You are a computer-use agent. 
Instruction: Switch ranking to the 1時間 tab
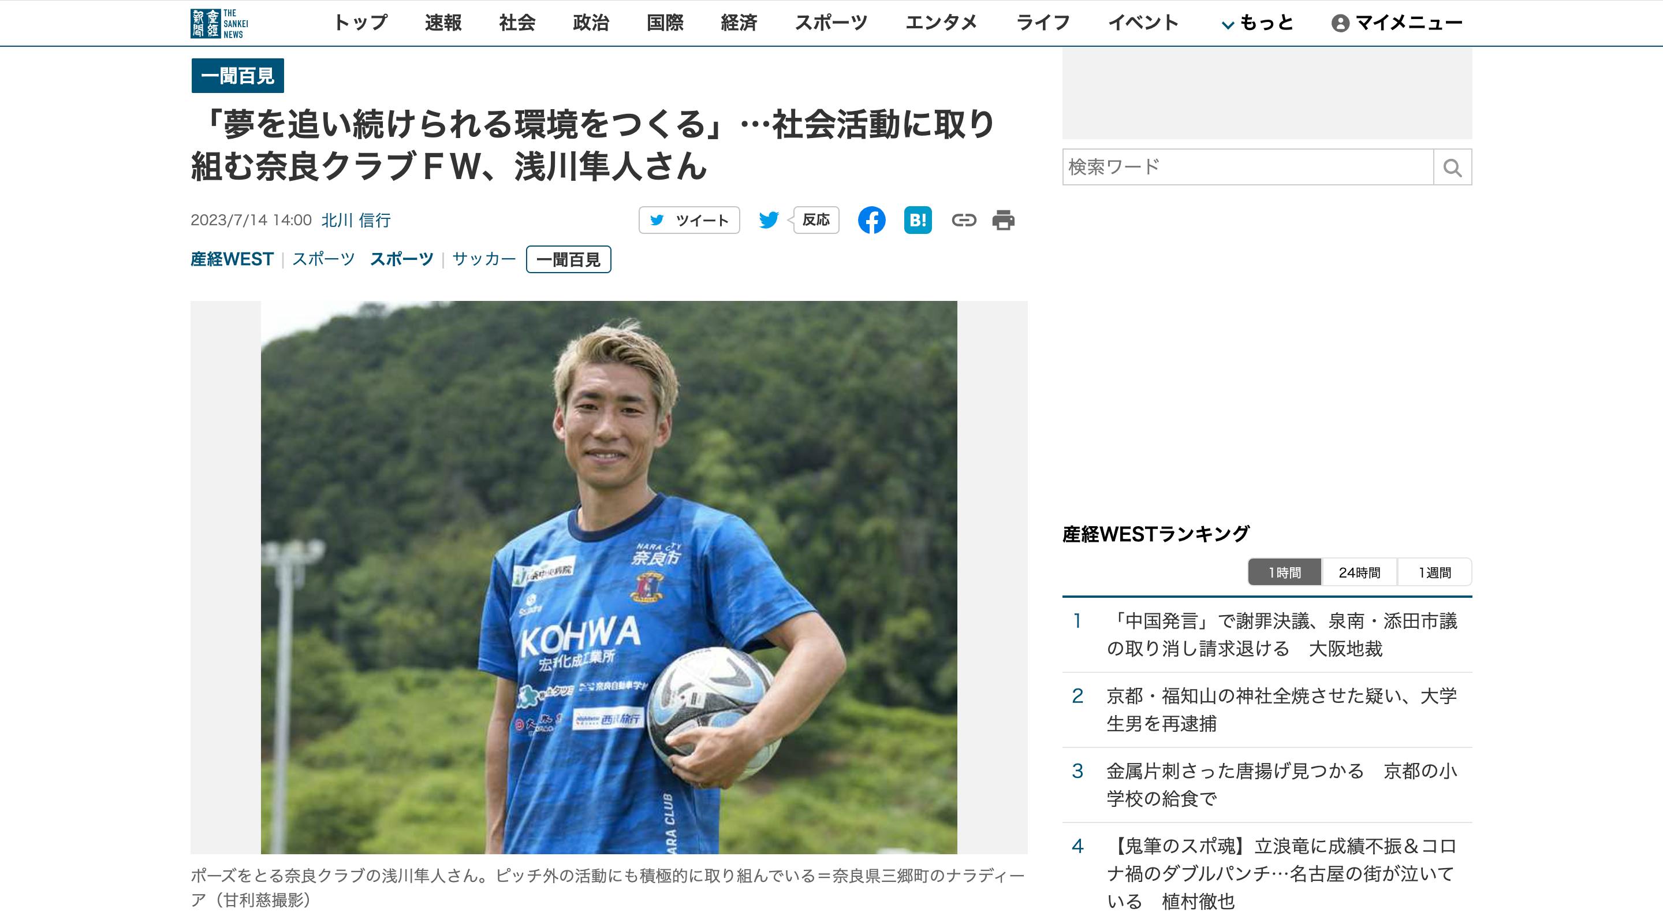pyautogui.click(x=1285, y=572)
